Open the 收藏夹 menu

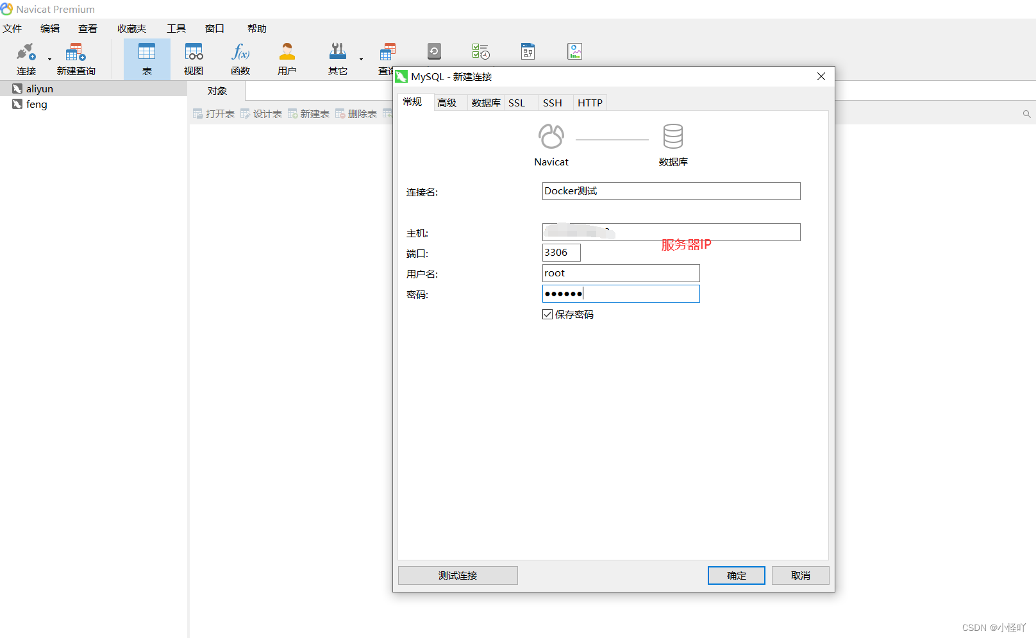[131, 28]
